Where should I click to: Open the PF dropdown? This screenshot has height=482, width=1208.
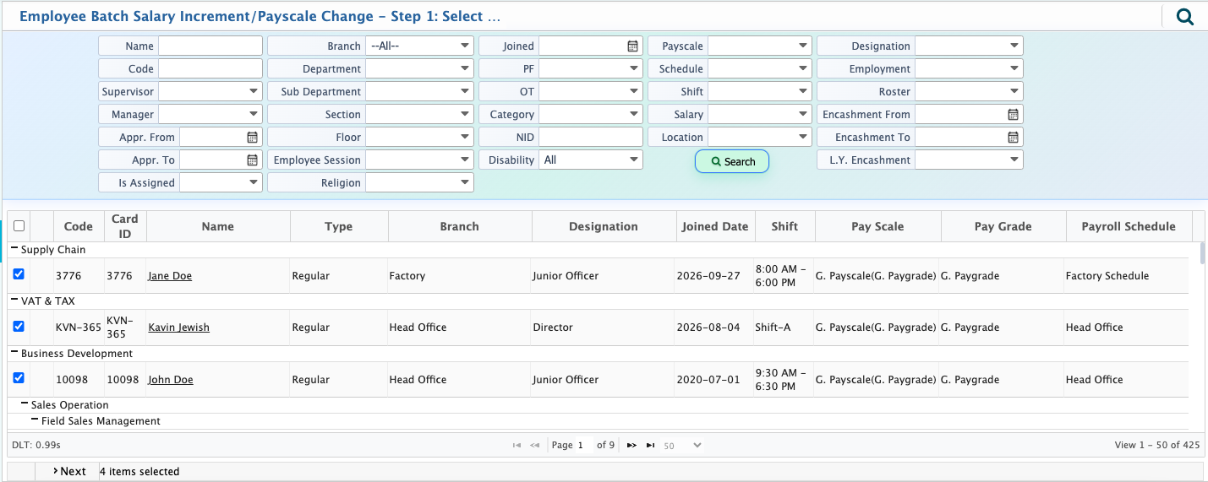591,69
